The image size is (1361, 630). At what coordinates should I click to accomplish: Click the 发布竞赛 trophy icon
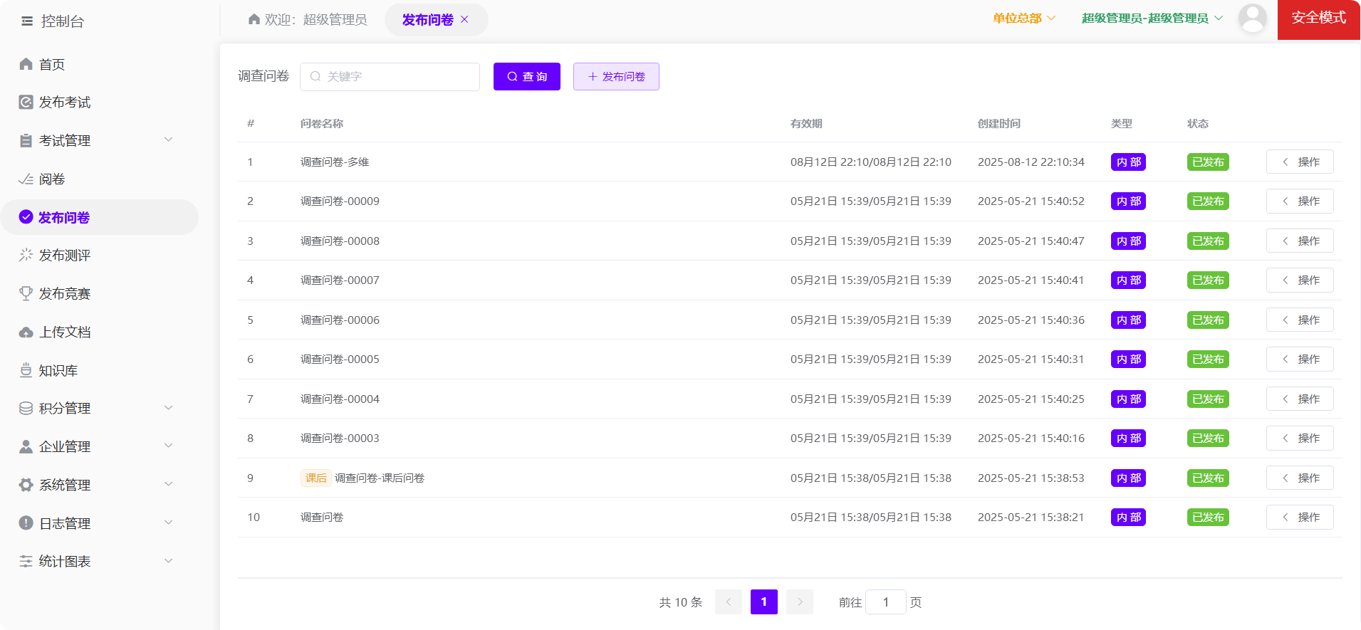pos(26,293)
